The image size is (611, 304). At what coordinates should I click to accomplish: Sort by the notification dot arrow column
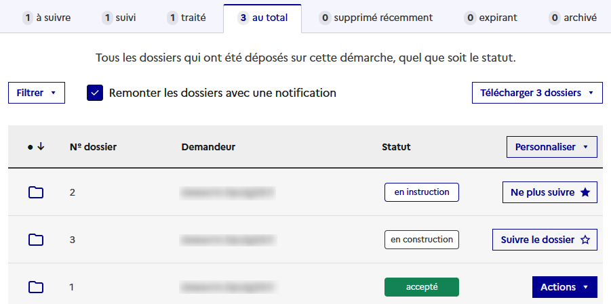tap(36, 147)
